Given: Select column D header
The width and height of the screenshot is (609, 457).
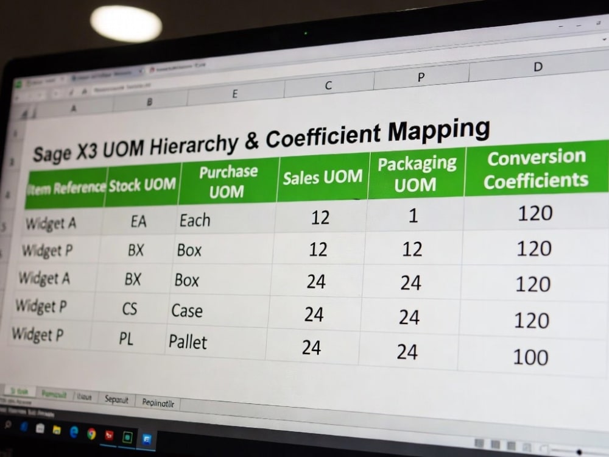Looking at the screenshot, I should tap(538, 67).
